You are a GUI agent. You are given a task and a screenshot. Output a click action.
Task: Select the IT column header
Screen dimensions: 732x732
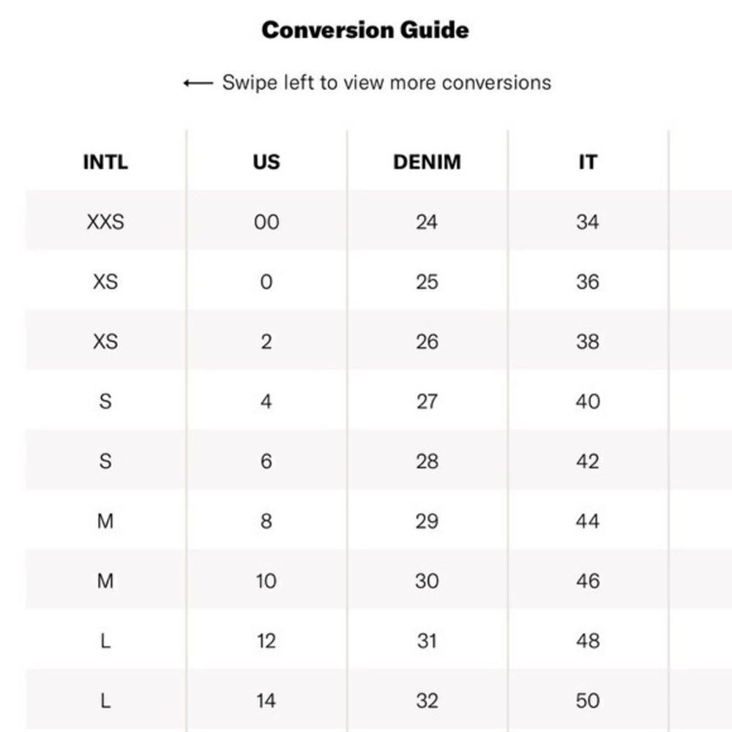click(x=588, y=162)
